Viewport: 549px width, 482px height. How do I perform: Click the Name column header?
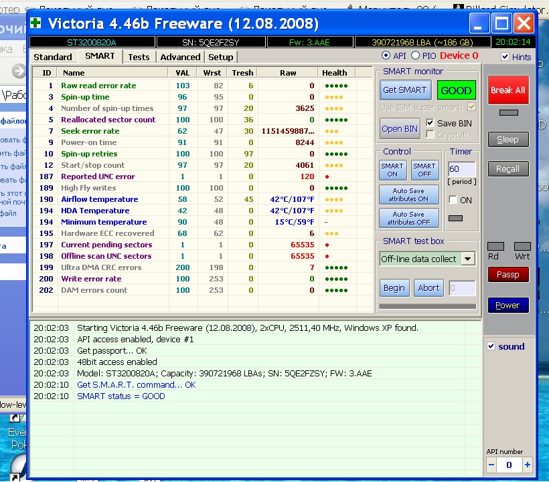[x=112, y=73]
